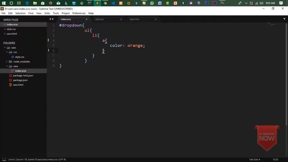Image resolution: width=288 pixels, height=162 pixels.
Task: Show hidden system tray icons
Action: 246,3
